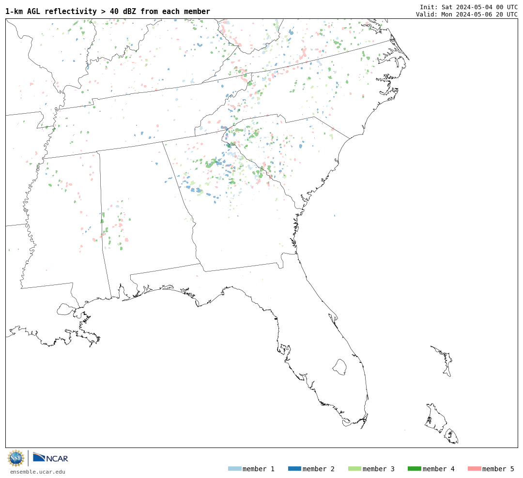Click the 'member 5' legend label
523x478 pixels.
click(498, 469)
